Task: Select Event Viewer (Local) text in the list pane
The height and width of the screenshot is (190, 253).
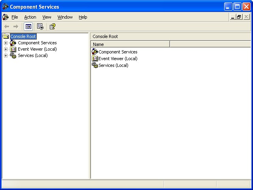Action: 118,59
